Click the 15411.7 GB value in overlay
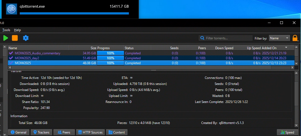 (119, 6)
